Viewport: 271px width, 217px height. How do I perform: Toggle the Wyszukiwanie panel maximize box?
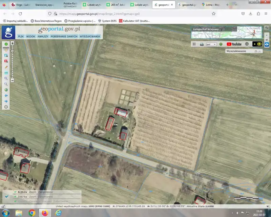[256, 51]
